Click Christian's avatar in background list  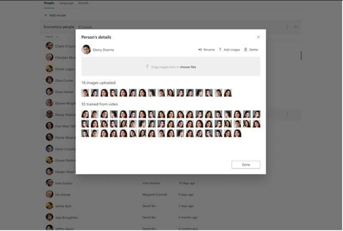pos(49,57)
